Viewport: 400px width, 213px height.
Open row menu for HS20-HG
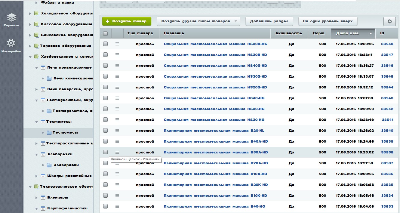117,120
